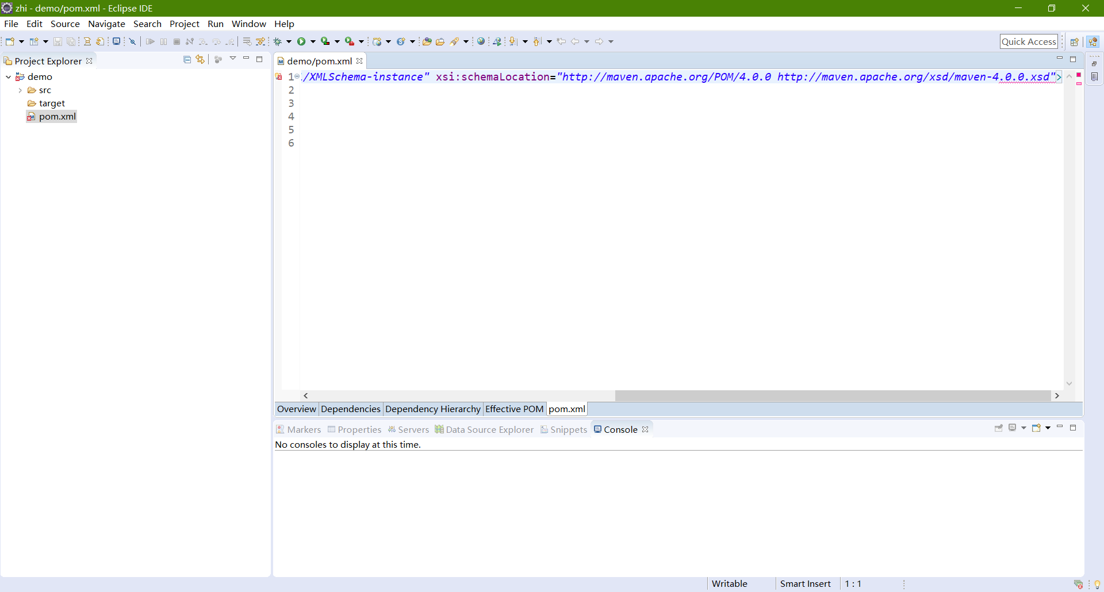Switch to the Overview editor tab
This screenshot has width=1104, height=592.
296,409
